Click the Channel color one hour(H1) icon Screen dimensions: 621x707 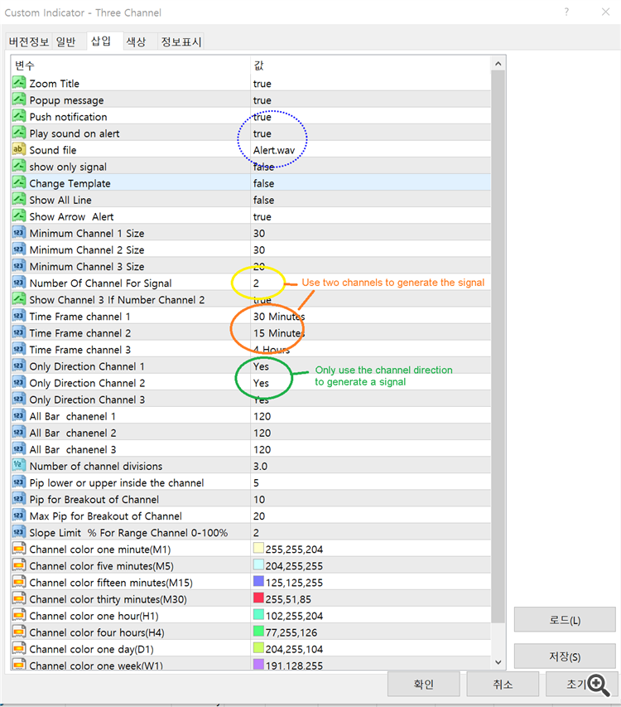[x=19, y=616]
